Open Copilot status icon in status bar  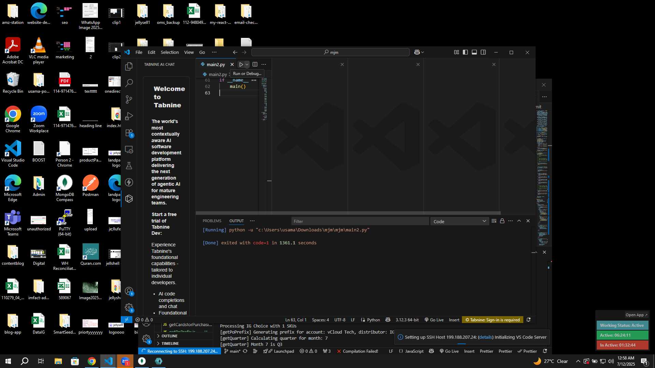(x=388, y=320)
